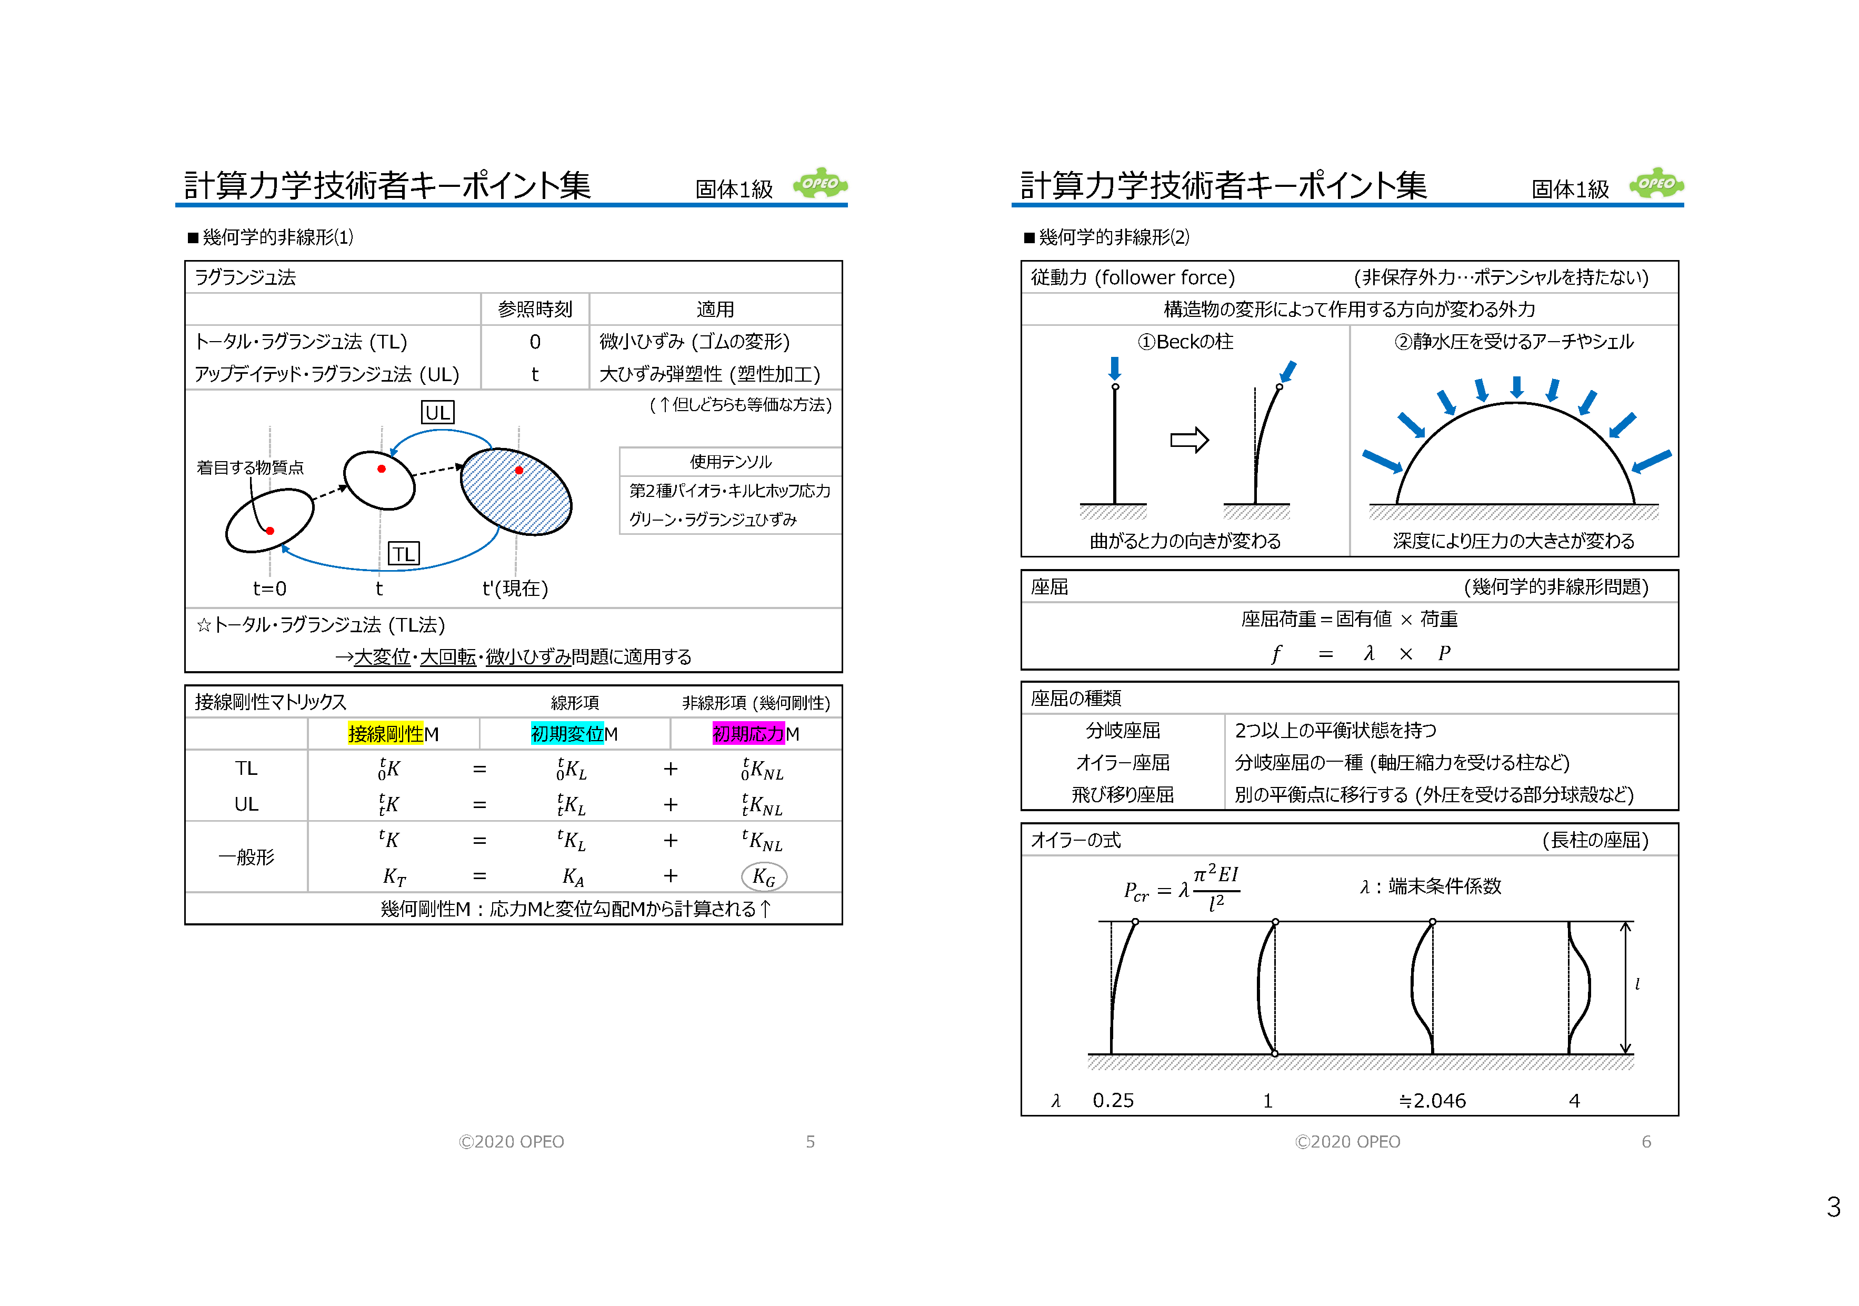Click the label ②静水圧を受けるアーチやシェル
The height and width of the screenshot is (1306, 1859).
click(x=1514, y=342)
